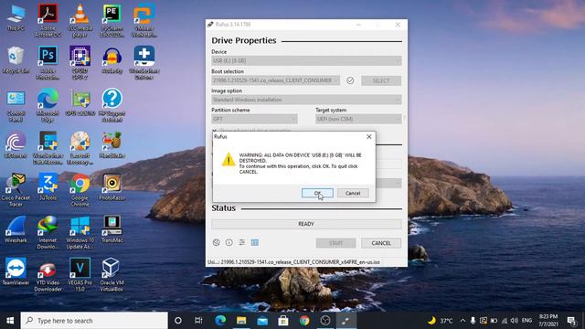The width and height of the screenshot is (585, 329).
Task: Open GPU-Z desktop shortcut
Action: [80, 102]
